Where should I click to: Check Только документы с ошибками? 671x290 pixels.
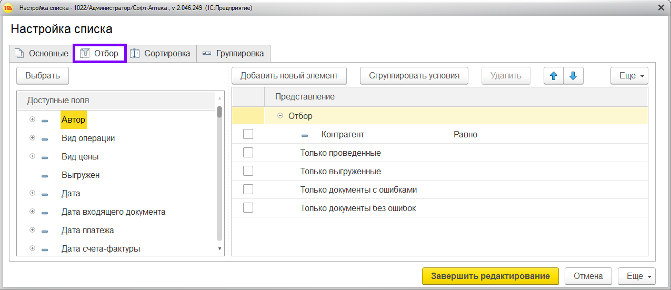[x=248, y=189]
